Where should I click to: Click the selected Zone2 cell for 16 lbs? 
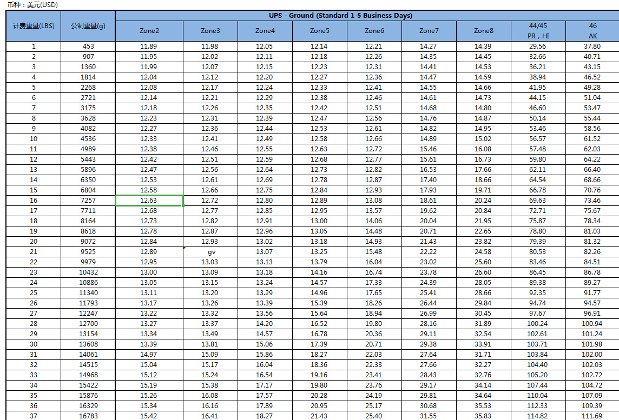click(x=149, y=201)
